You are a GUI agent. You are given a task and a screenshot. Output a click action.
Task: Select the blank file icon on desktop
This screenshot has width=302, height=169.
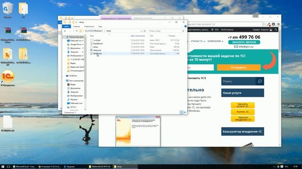coord(8,123)
